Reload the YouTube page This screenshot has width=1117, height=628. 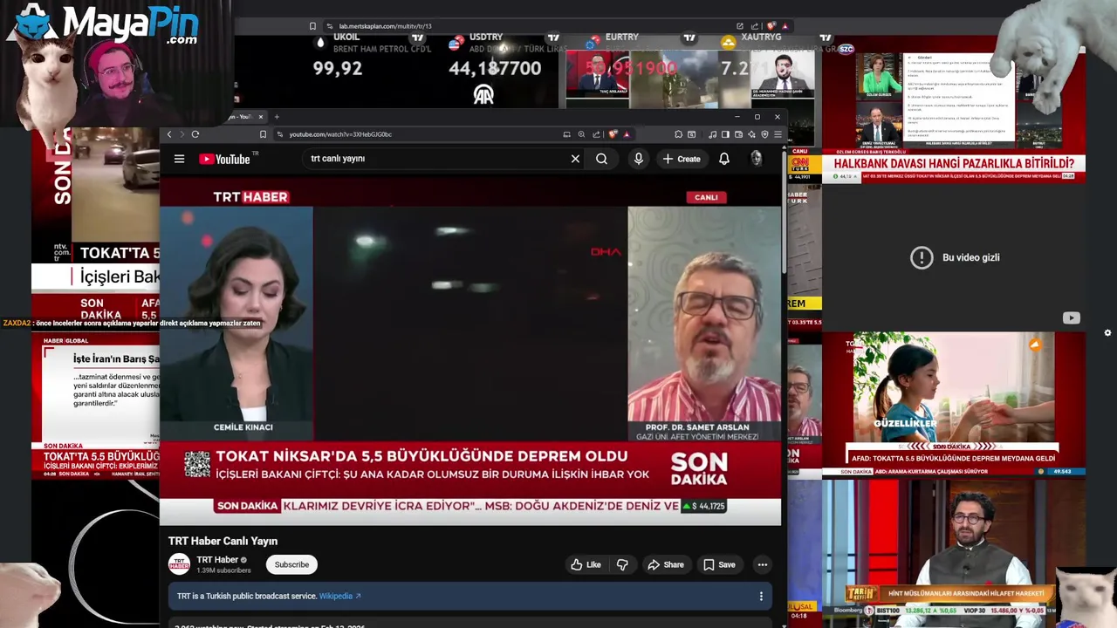195,134
